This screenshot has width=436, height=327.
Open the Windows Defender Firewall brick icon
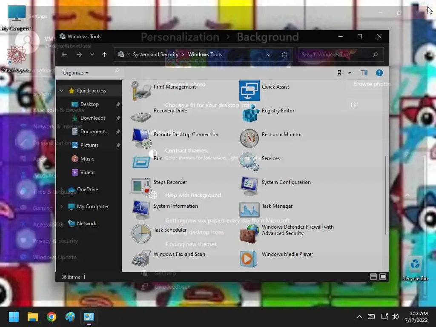point(250,234)
